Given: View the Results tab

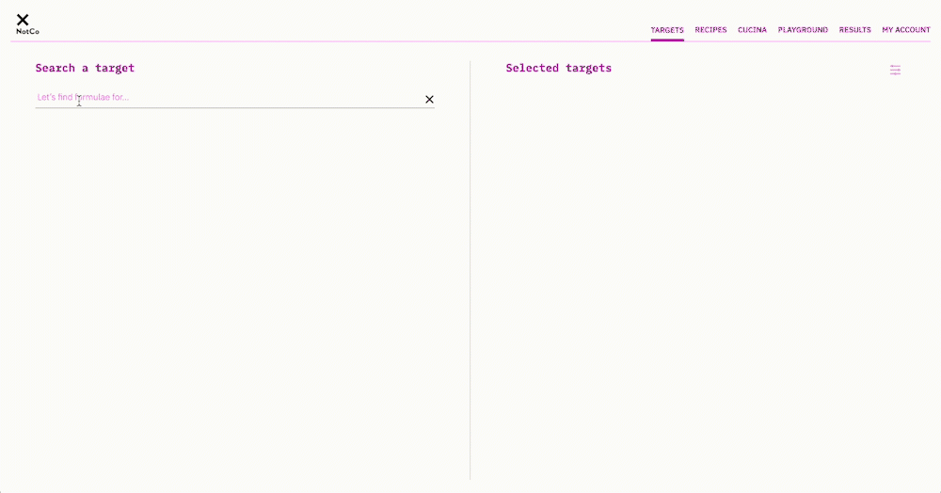Looking at the screenshot, I should pyautogui.click(x=854, y=30).
